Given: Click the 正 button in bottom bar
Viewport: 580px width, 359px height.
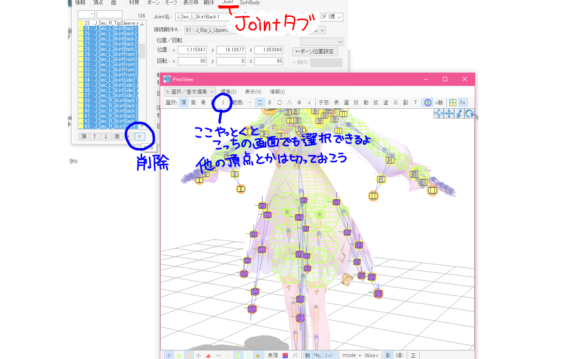Looking at the screenshot, I should tap(413, 355).
